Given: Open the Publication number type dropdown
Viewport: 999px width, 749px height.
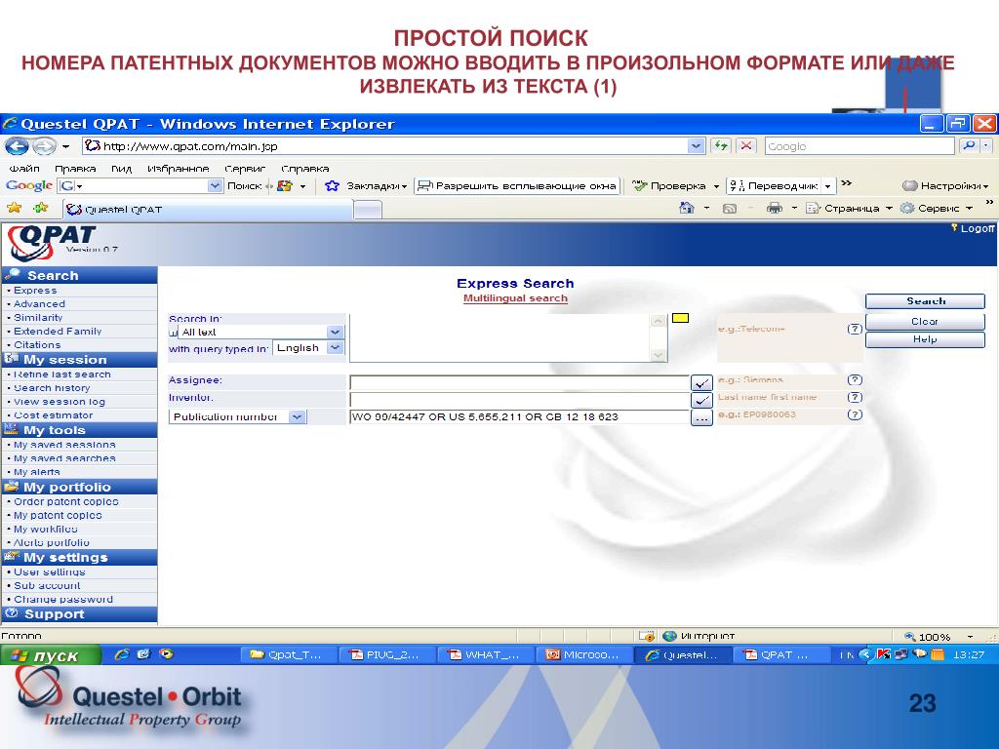Looking at the screenshot, I should click(297, 417).
